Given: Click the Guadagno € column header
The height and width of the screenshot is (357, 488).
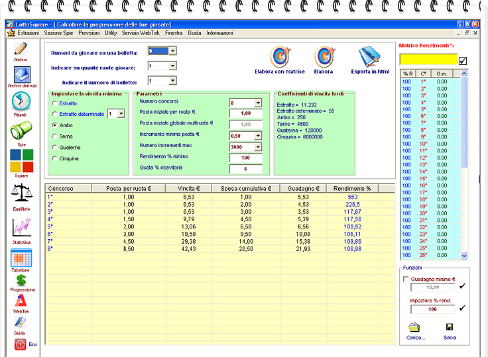Looking at the screenshot, I should [x=304, y=189].
